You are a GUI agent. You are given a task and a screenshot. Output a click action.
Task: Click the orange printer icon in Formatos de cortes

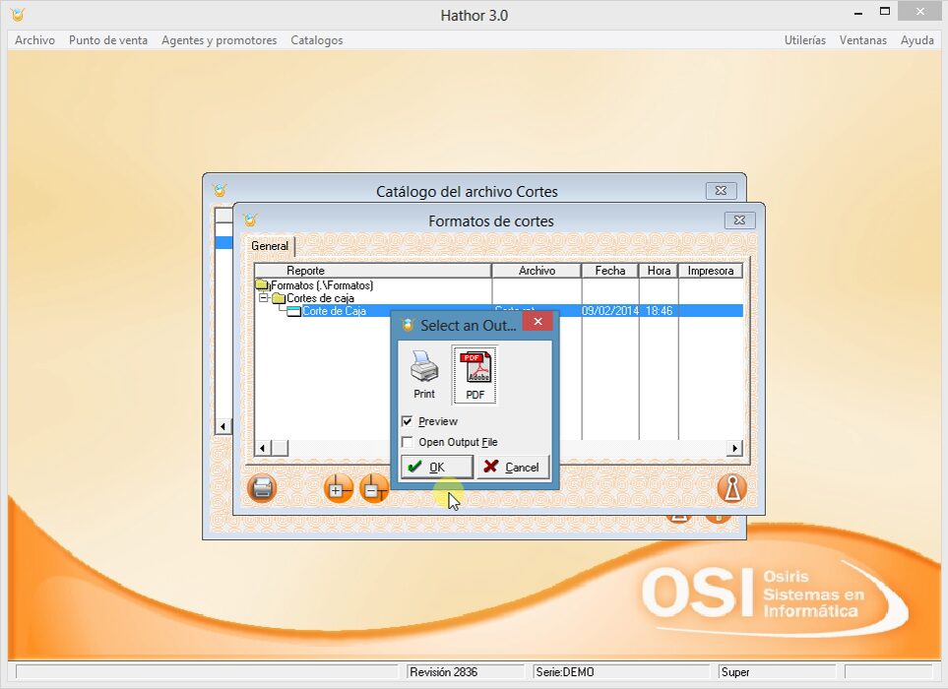tap(262, 488)
